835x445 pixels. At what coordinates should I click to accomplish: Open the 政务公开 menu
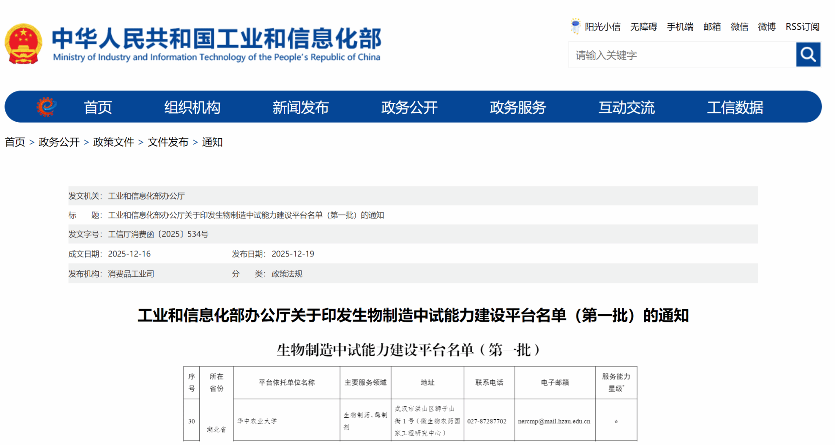tap(409, 107)
